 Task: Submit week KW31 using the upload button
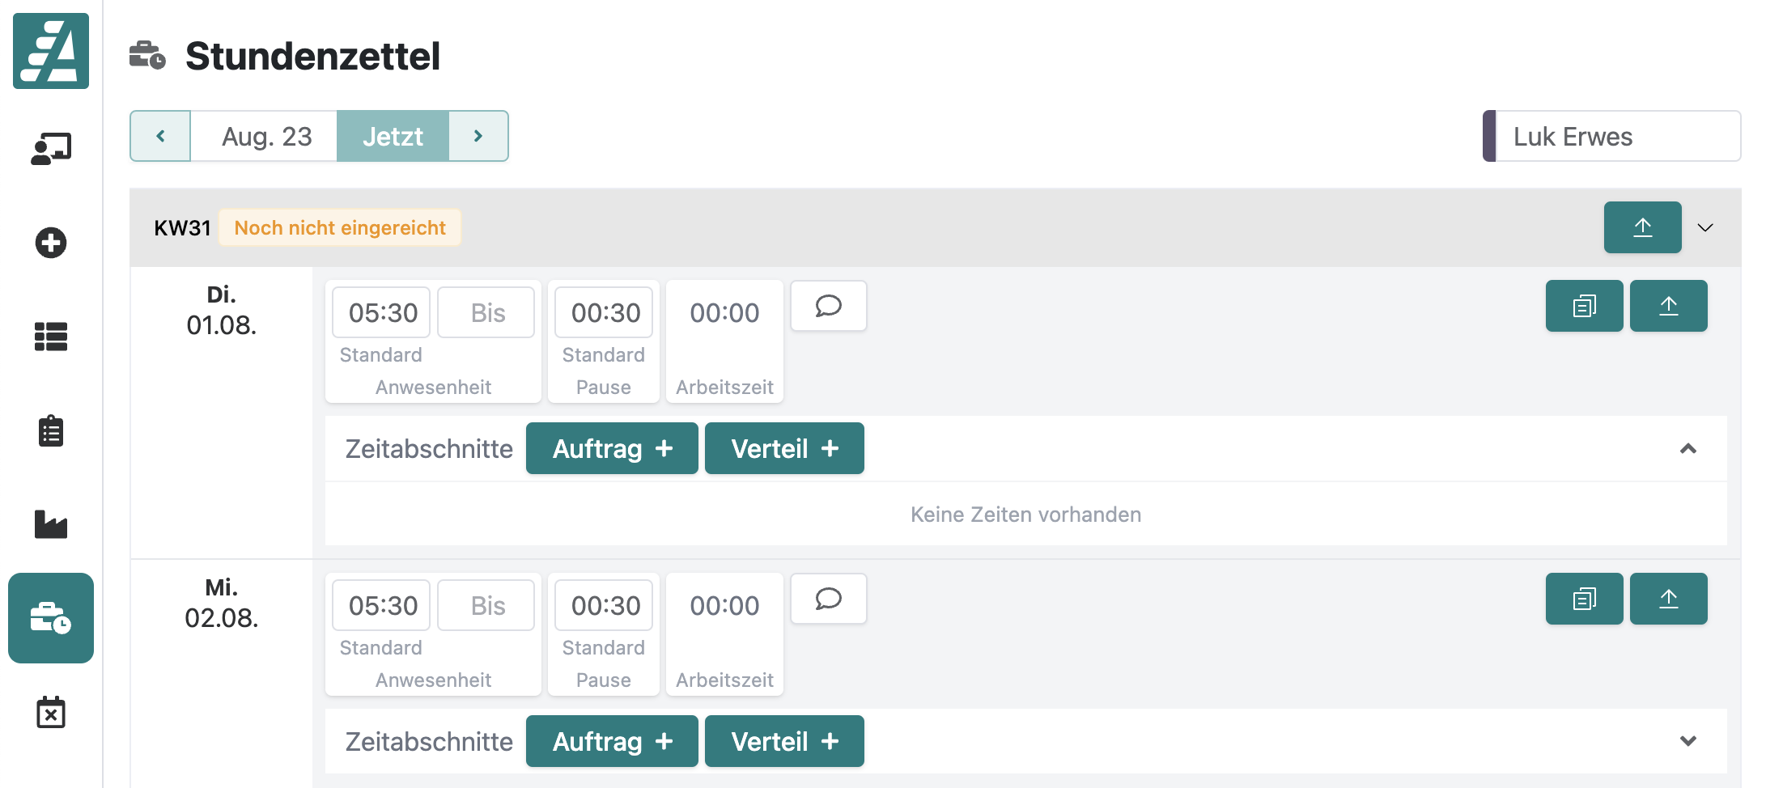coord(1642,227)
